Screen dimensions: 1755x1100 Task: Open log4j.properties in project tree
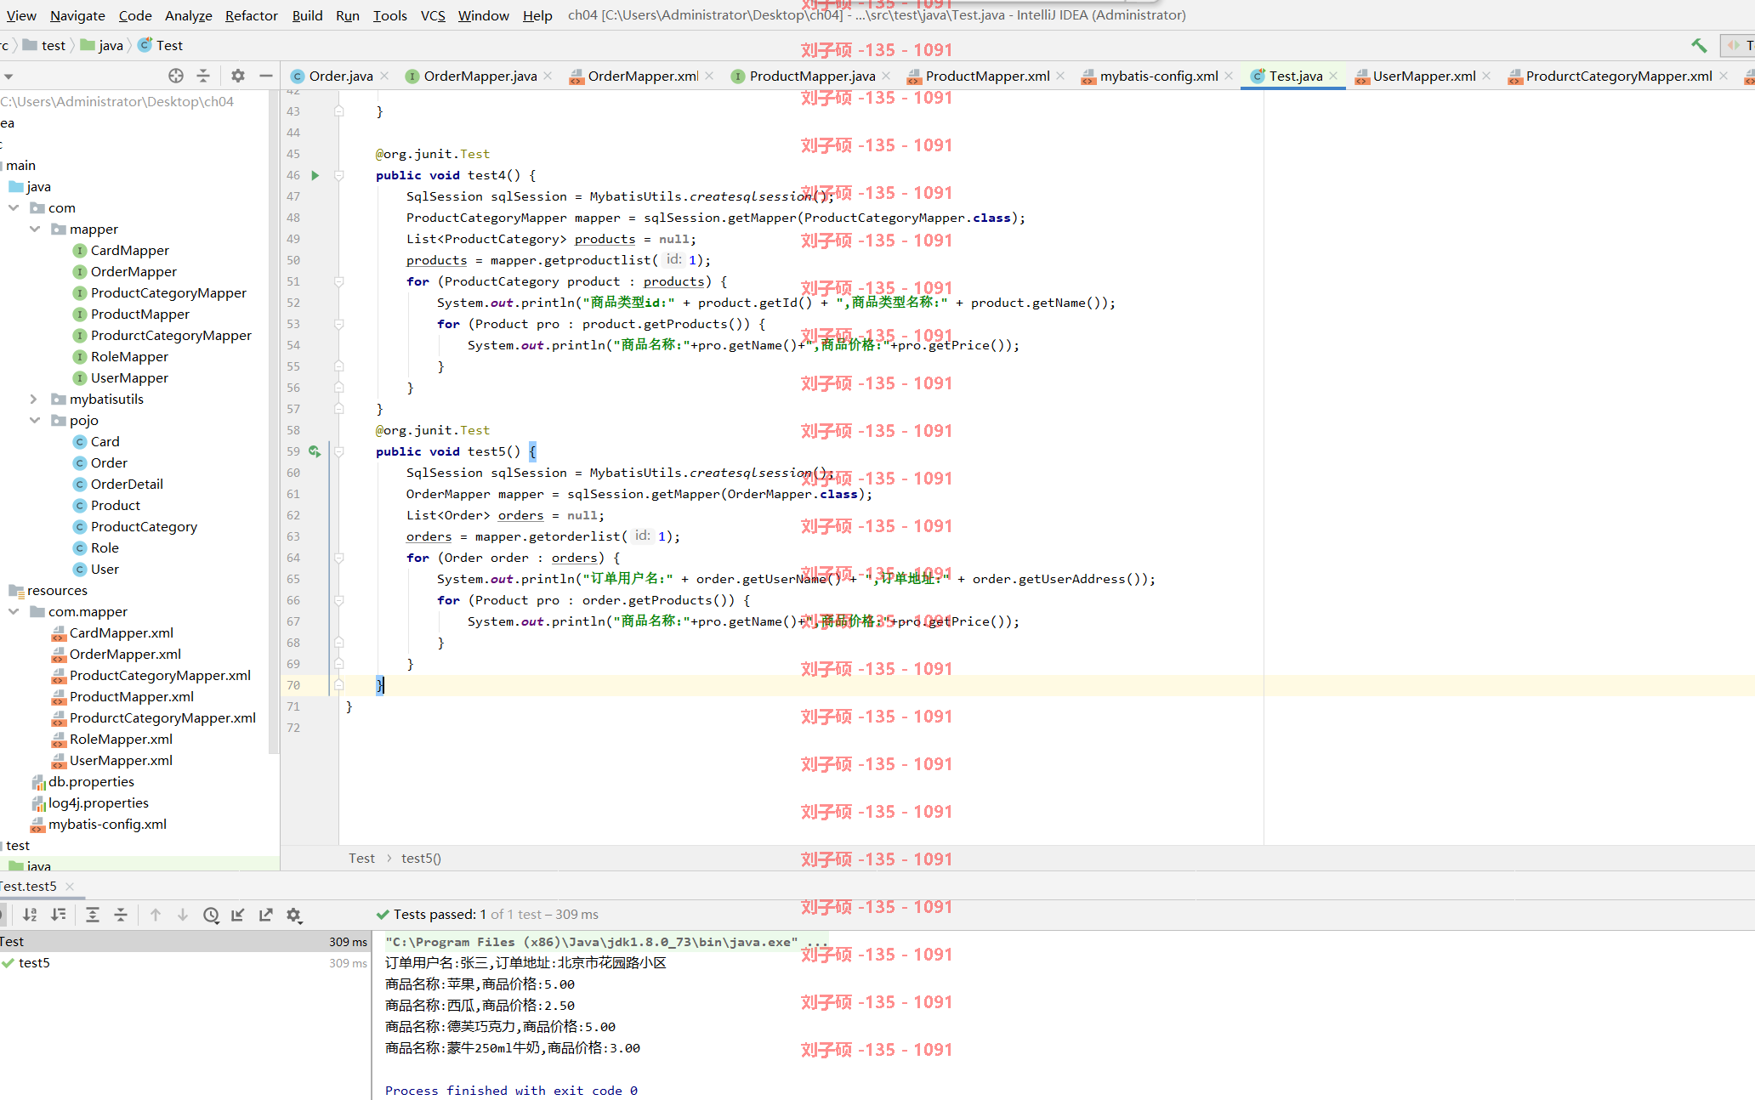[x=98, y=802]
